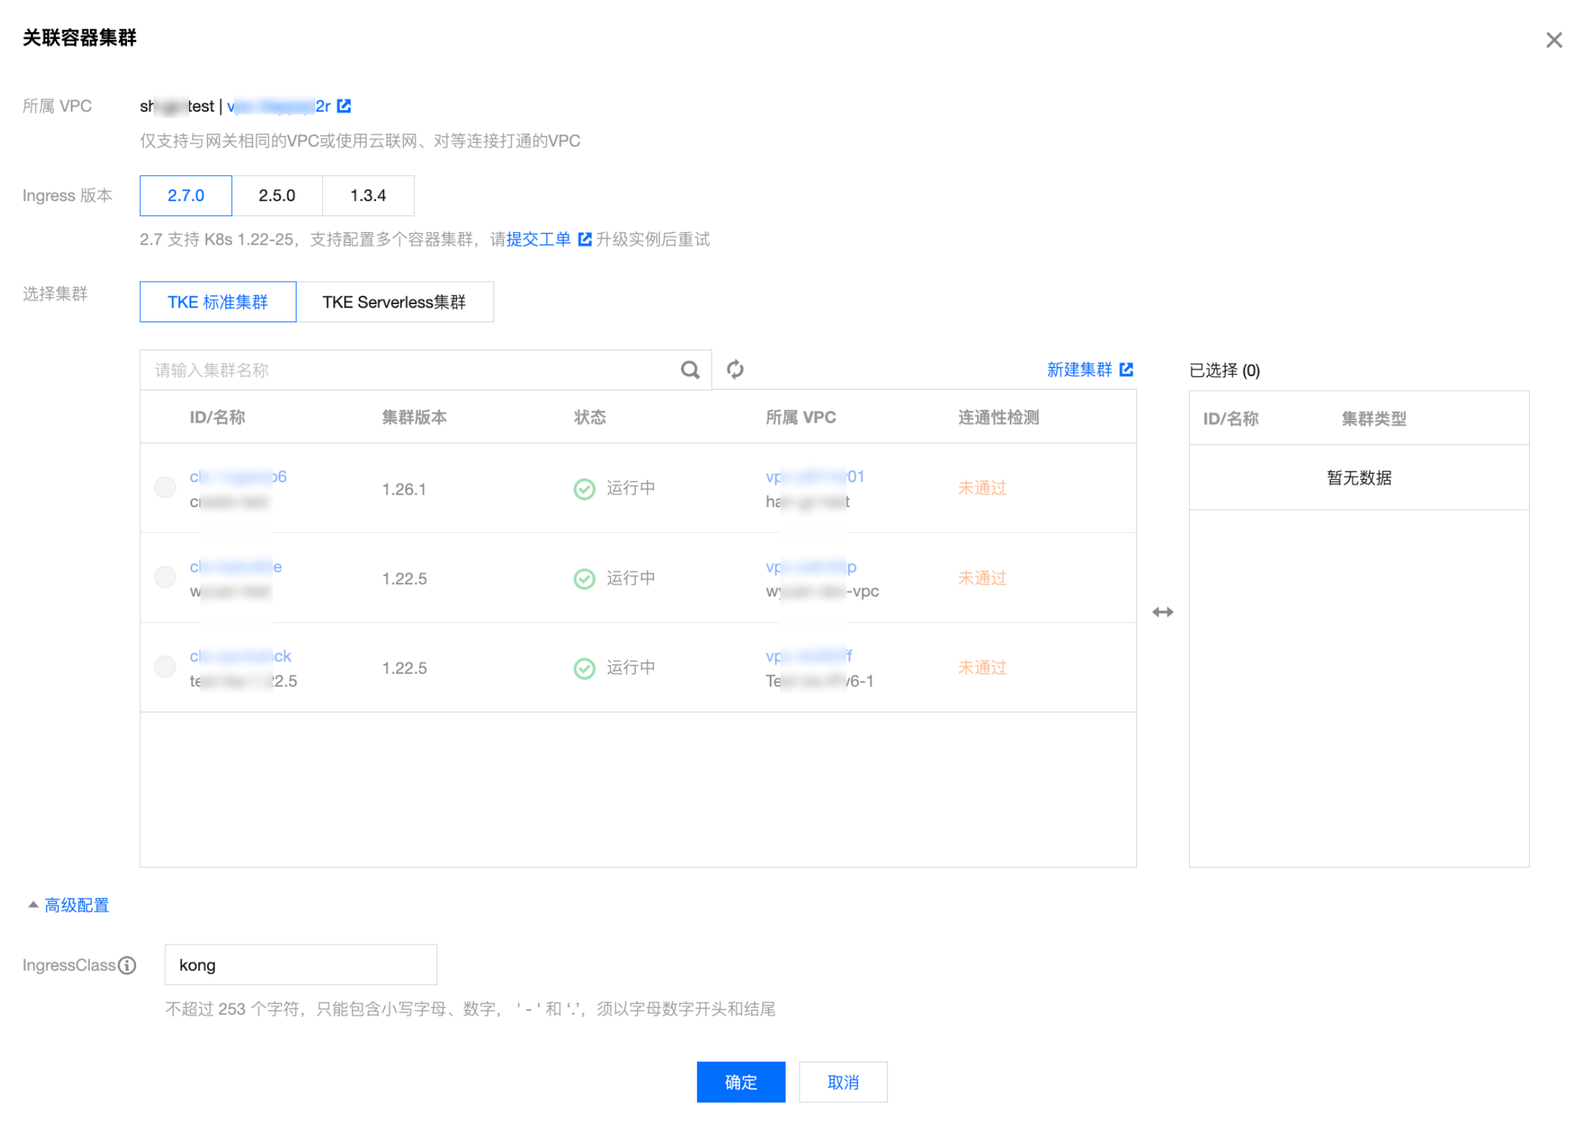Click 集群类型 header in selected panel
The height and width of the screenshot is (1121, 1589).
tap(1373, 419)
